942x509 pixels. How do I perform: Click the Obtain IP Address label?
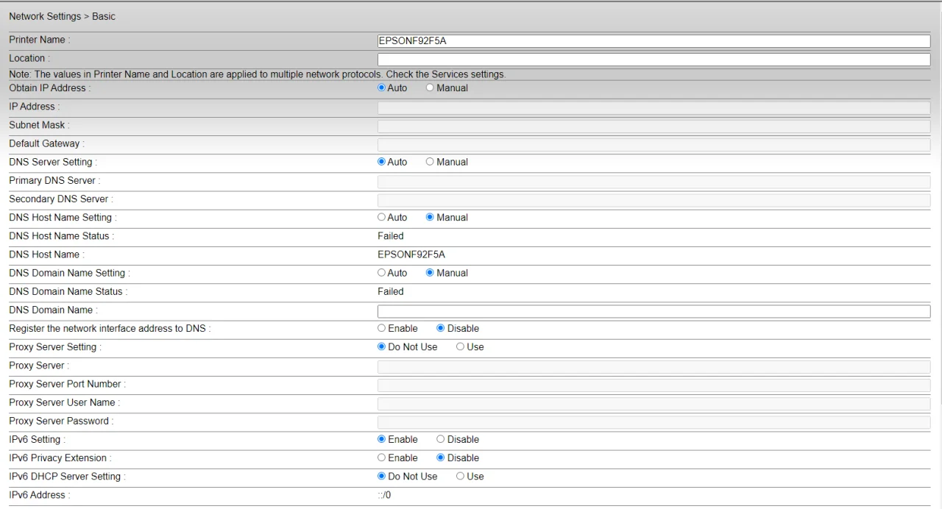pos(50,88)
